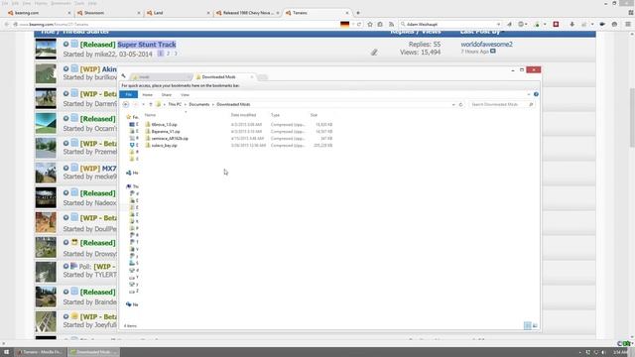Screen dimensions: 635x357
Task: Switch to the first Explorer tab beside Downloaded Mods
Action: click(161, 77)
